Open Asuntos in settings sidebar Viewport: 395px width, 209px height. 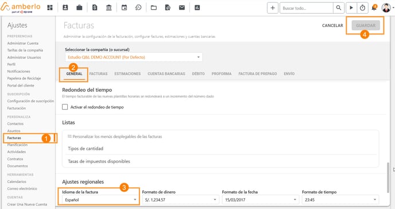point(14,131)
